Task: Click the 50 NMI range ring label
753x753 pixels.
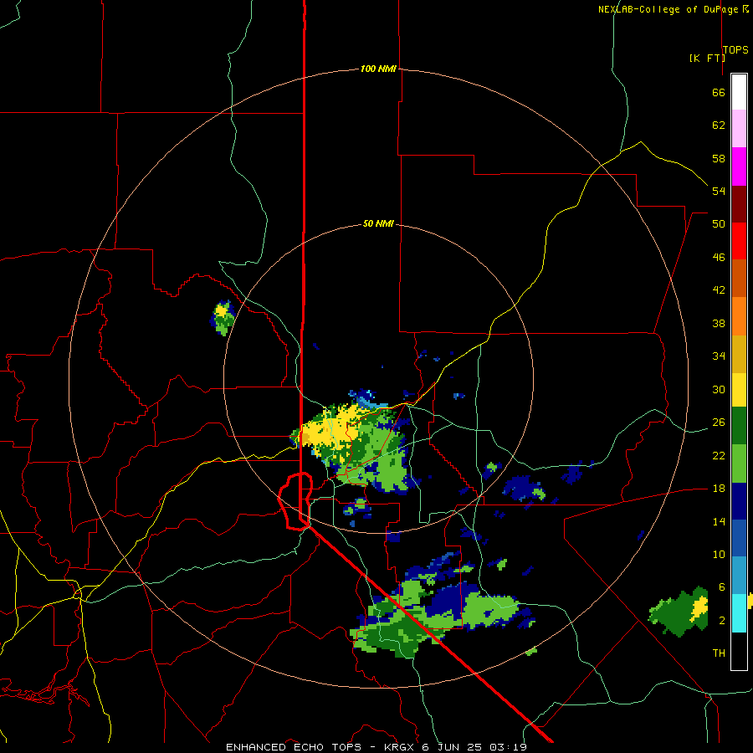Action: pos(378,223)
